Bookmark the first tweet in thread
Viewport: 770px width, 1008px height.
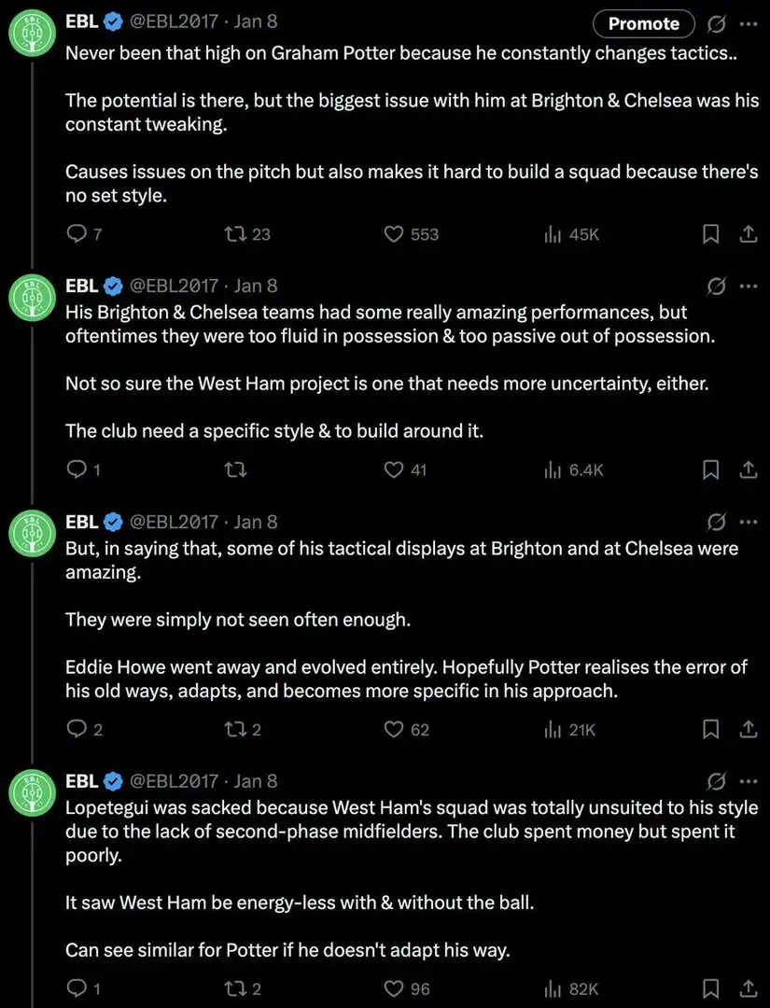coord(711,234)
